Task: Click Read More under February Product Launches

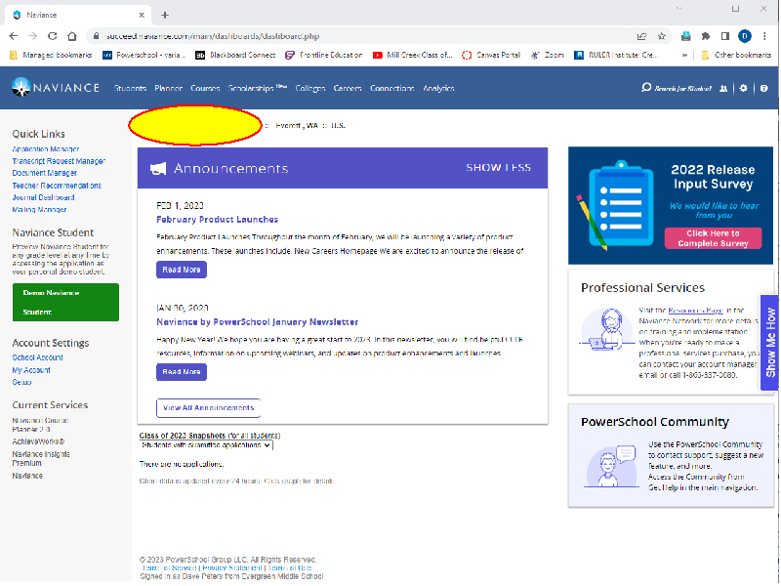Action: pos(182,270)
